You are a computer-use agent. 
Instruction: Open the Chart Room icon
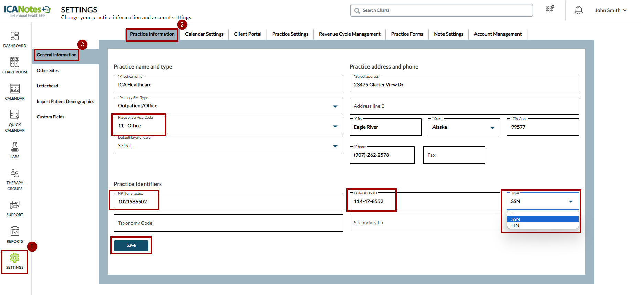[14, 62]
